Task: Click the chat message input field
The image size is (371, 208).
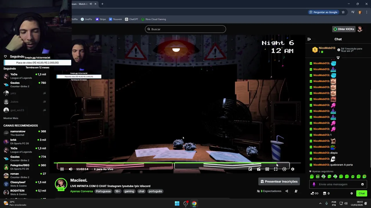Action: coord(338,184)
